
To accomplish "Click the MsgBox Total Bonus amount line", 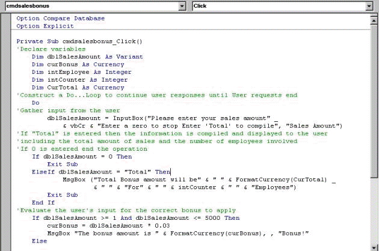I will tap(199, 180).
